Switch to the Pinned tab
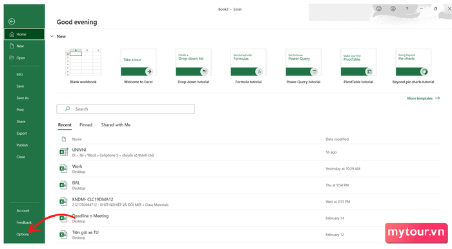 coord(86,125)
